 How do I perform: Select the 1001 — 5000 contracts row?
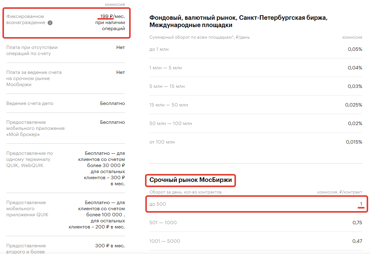(256, 241)
